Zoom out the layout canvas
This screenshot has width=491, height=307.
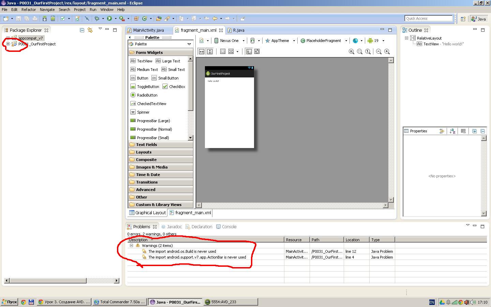(x=379, y=52)
